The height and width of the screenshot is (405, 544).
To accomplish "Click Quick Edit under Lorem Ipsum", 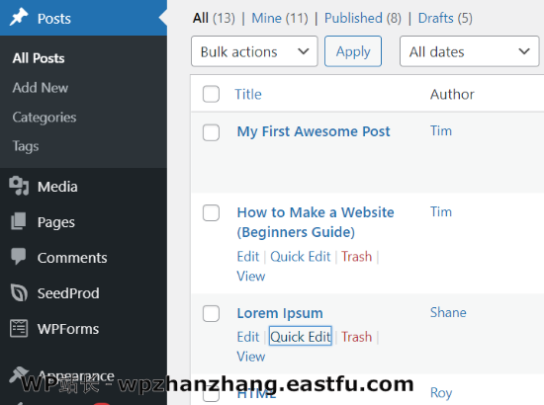I will 301,337.
